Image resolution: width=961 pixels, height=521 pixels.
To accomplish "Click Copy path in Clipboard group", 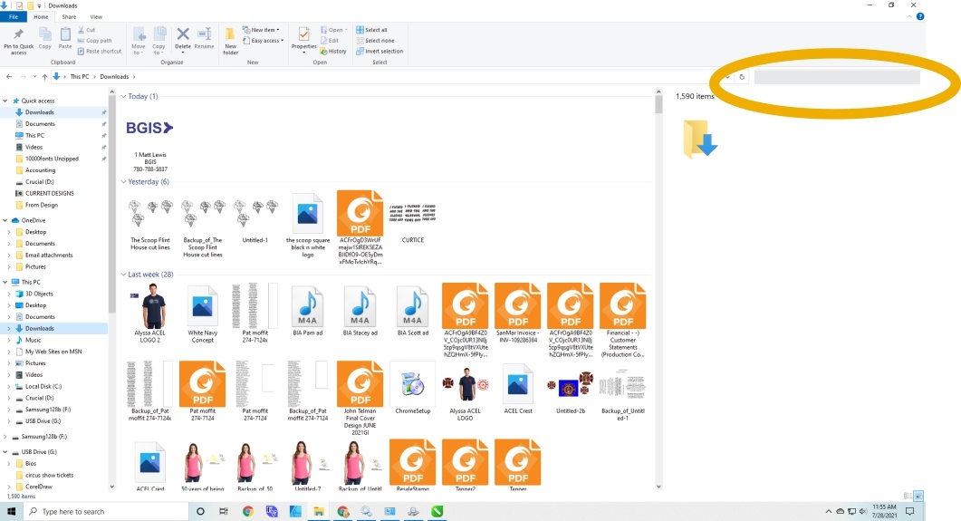I will point(94,41).
